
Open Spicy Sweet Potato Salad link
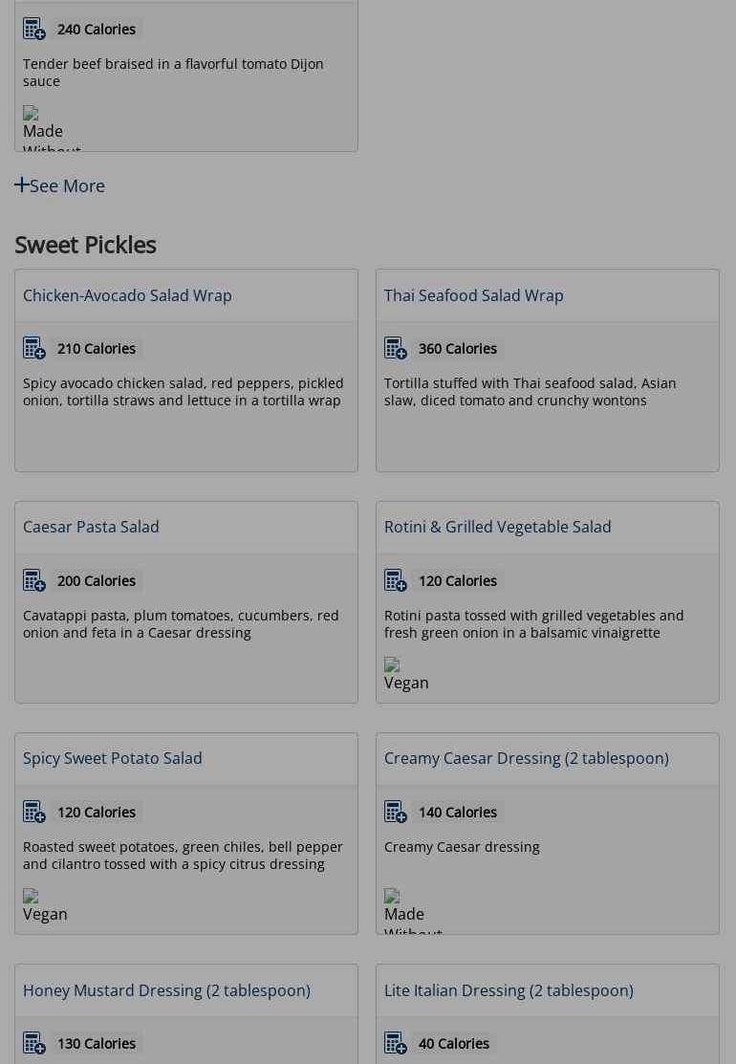coord(112,758)
